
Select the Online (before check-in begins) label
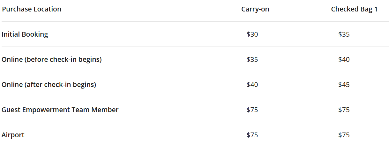coord(52,60)
